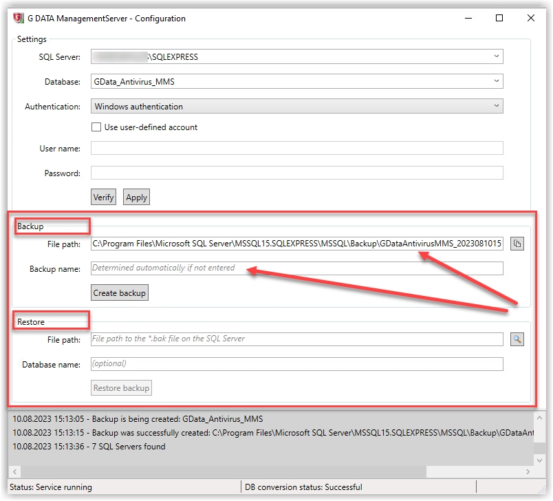Select log entry 'Backup is being created'

pyautogui.click(x=138, y=419)
